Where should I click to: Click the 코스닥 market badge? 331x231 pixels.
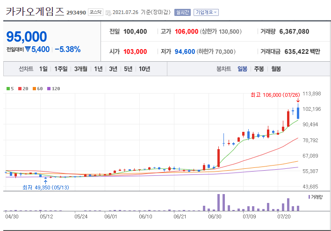95,12
